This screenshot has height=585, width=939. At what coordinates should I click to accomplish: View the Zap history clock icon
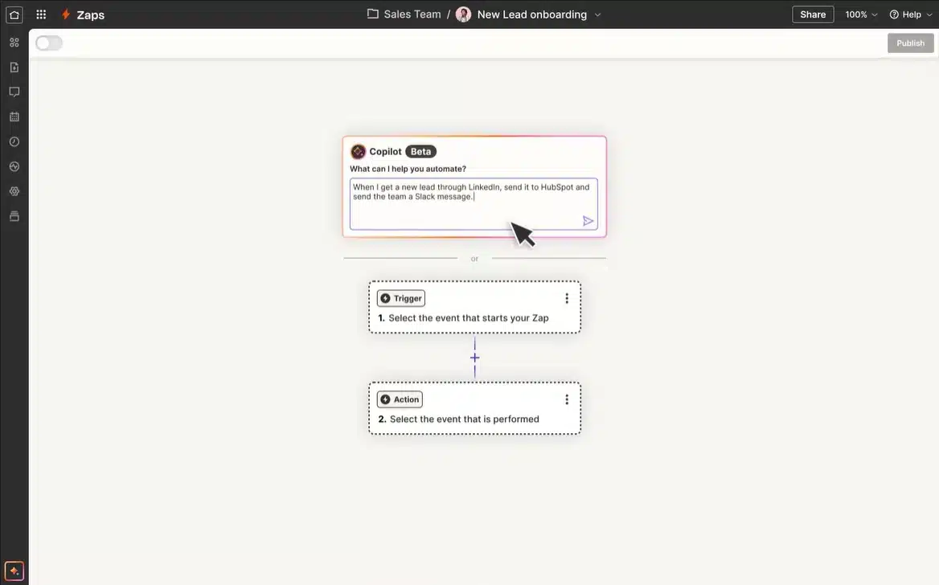click(14, 141)
